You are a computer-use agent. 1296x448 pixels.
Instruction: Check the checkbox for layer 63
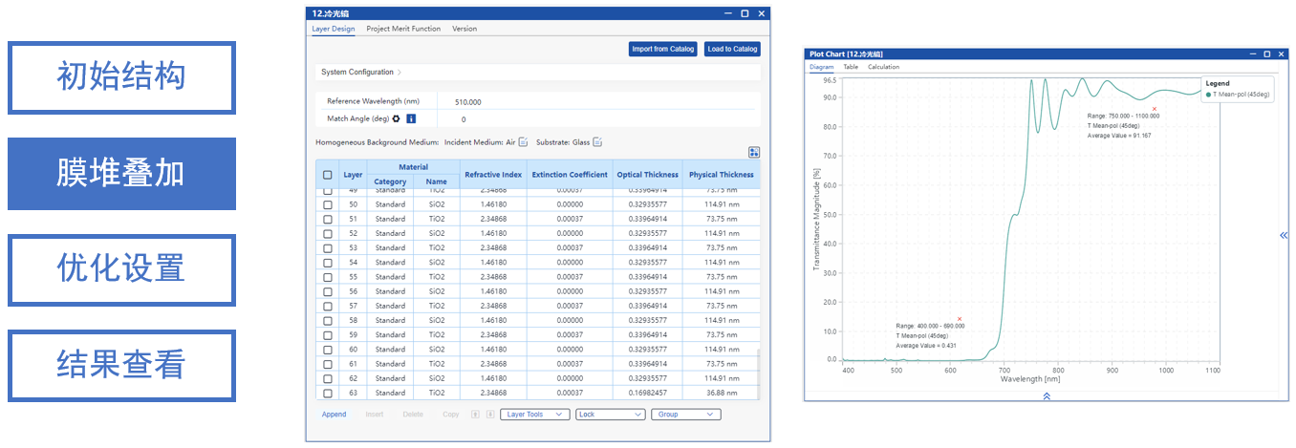[328, 394]
